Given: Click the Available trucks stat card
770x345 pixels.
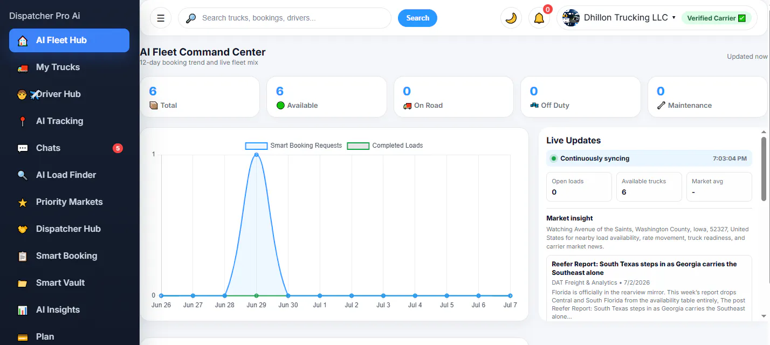Looking at the screenshot, I should [649, 187].
